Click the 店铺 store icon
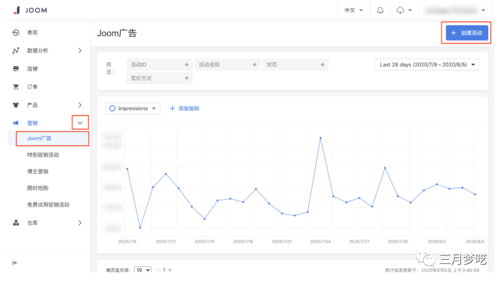Viewport: 503px width, 281px height. pyautogui.click(x=16, y=68)
